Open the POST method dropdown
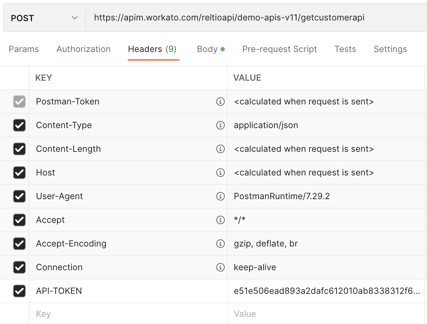 click(x=45, y=18)
